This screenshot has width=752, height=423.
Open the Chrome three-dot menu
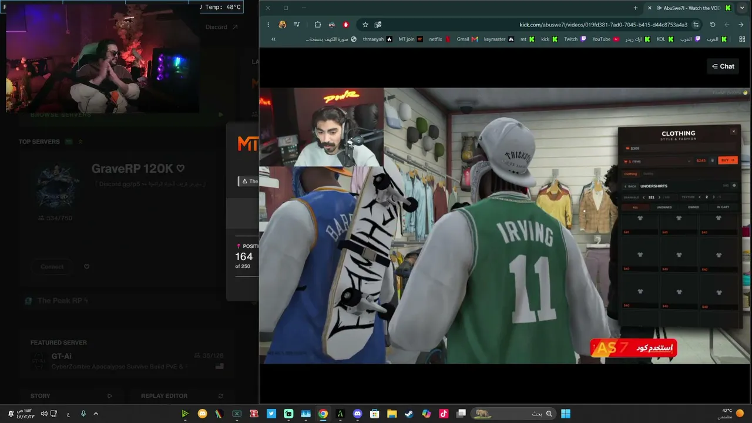(268, 25)
